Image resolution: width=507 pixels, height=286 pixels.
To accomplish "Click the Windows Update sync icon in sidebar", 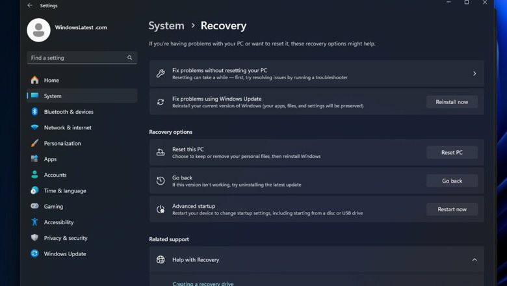I will [x=34, y=253].
